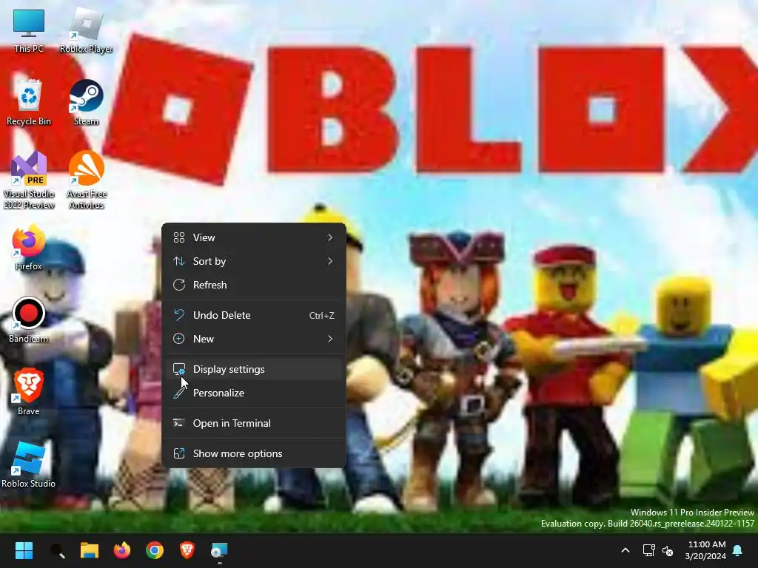Choose Refresh in the context menu
Screen dimensions: 758x568
[253, 285]
